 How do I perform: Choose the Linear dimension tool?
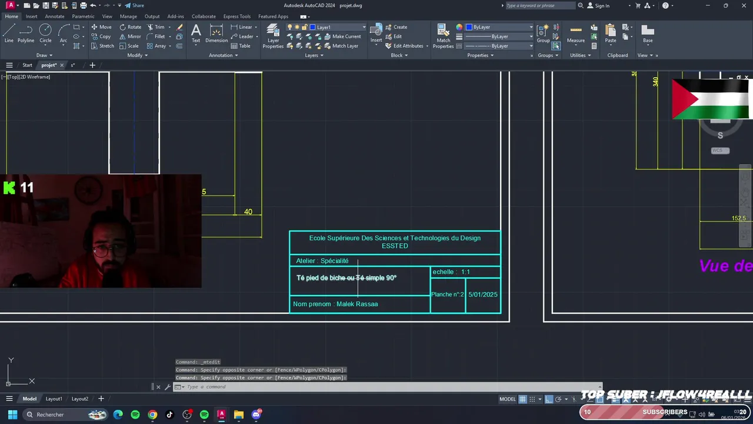click(x=242, y=27)
